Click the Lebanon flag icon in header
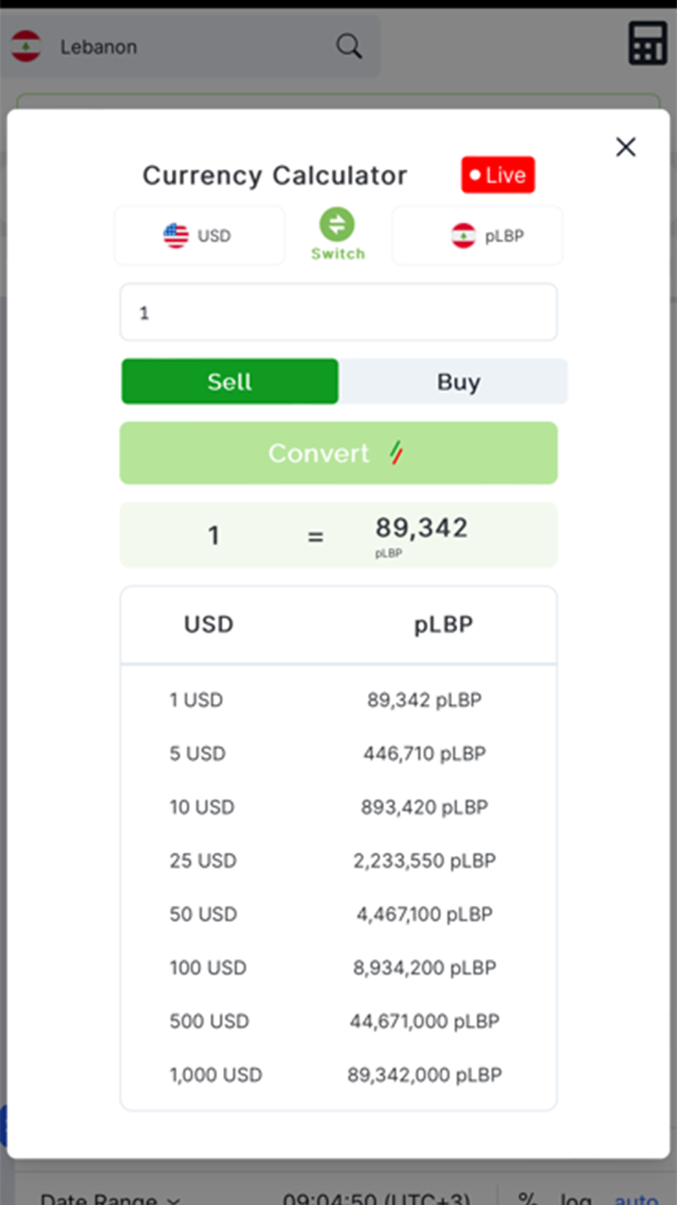Viewport: 677px width, 1205px height. [x=26, y=46]
